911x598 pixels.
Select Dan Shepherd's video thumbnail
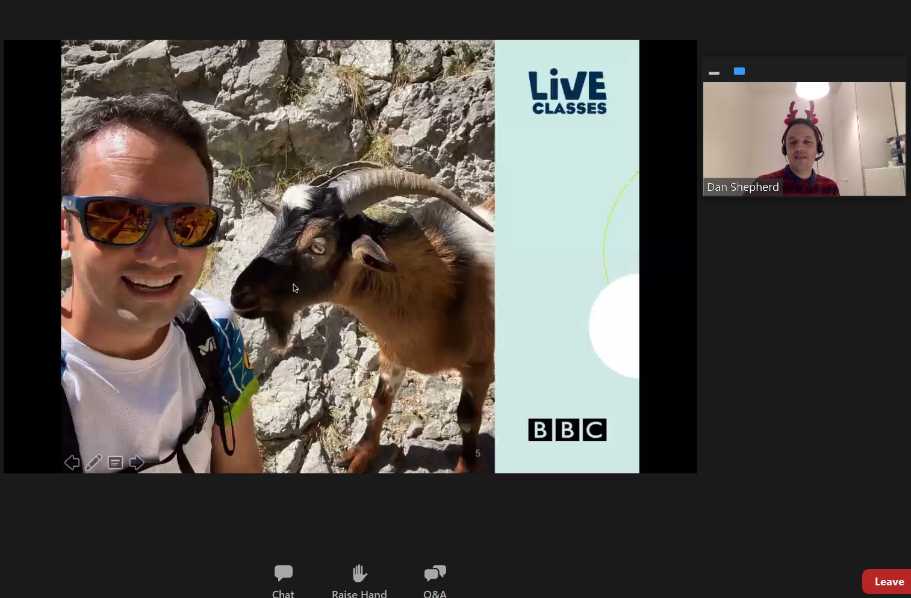click(x=804, y=139)
